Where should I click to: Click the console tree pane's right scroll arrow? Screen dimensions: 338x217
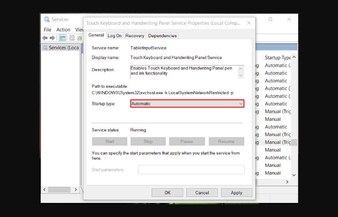pyautogui.click(x=76, y=190)
